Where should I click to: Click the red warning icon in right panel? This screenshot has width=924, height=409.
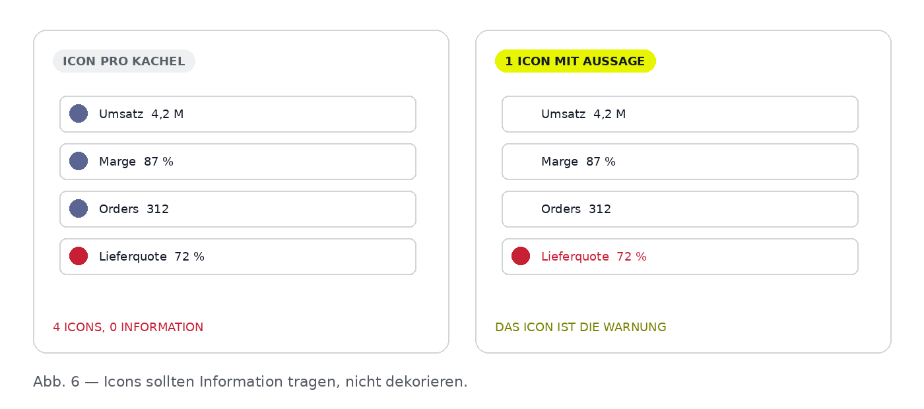[x=521, y=256]
